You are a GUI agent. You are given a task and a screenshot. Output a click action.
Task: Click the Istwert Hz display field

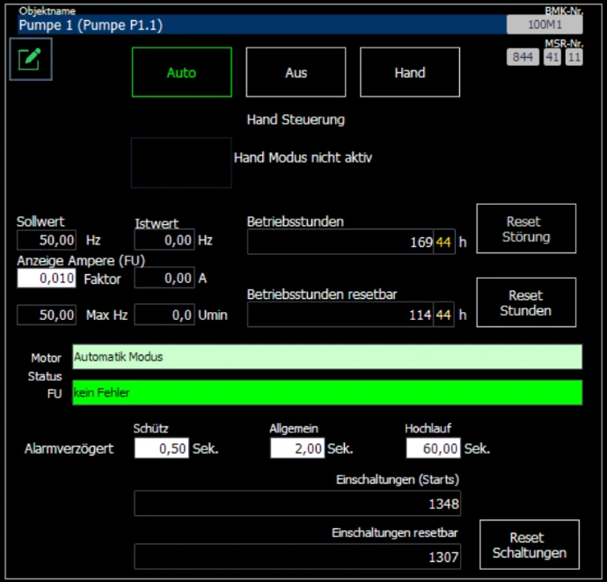click(165, 239)
